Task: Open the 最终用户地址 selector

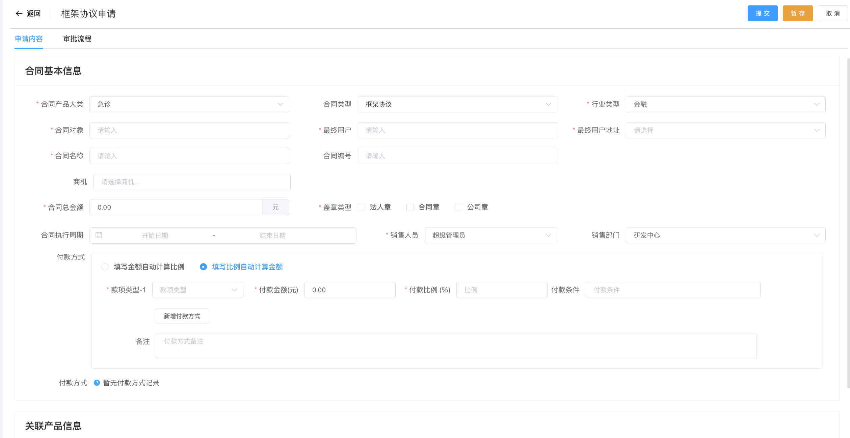Action: click(725, 130)
